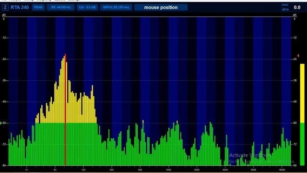Open the Cal: 0.0 dB calibration setting

coord(87,7)
